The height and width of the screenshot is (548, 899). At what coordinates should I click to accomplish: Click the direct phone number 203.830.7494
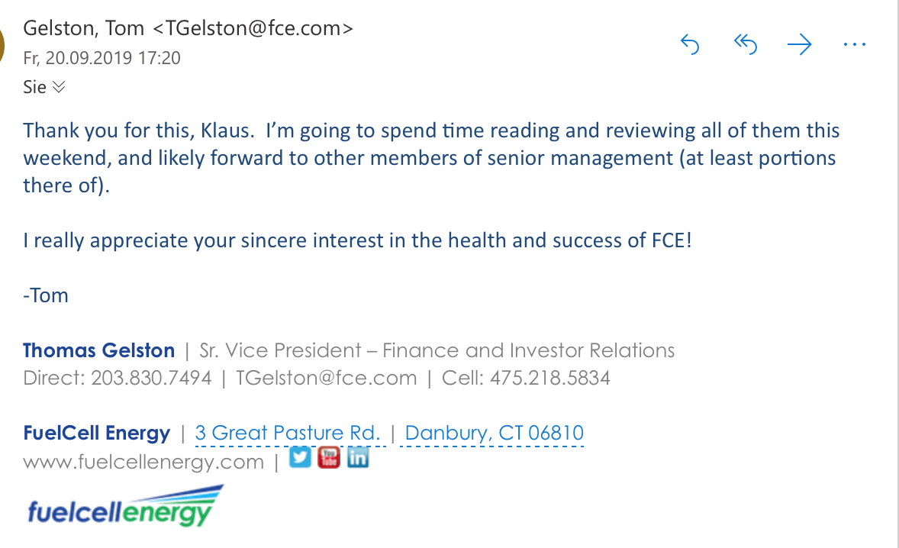[151, 378]
